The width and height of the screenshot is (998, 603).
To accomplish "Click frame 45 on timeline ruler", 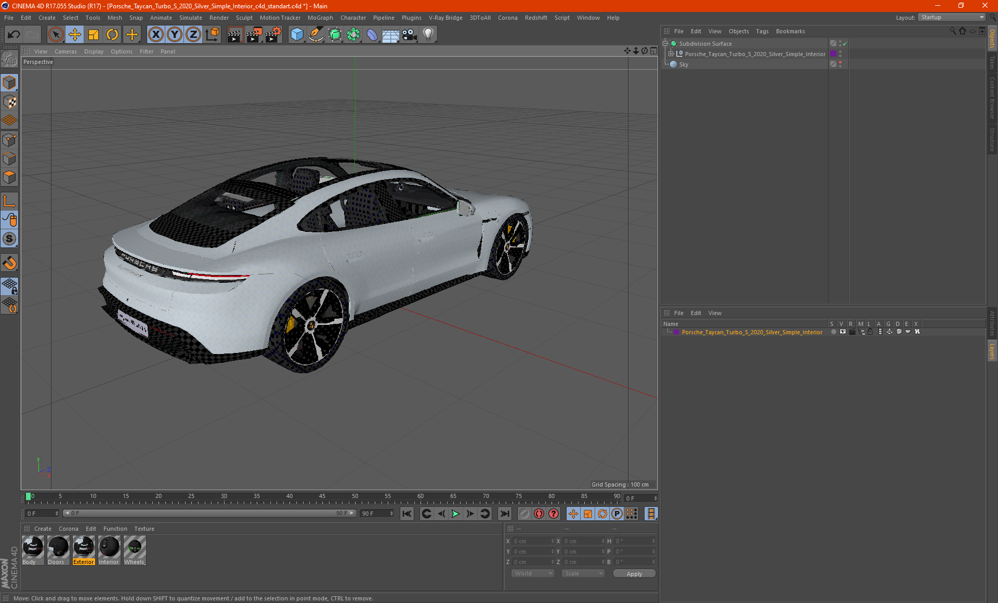I will coord(322,497).
